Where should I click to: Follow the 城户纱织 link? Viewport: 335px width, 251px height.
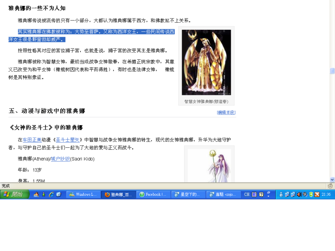60,159
